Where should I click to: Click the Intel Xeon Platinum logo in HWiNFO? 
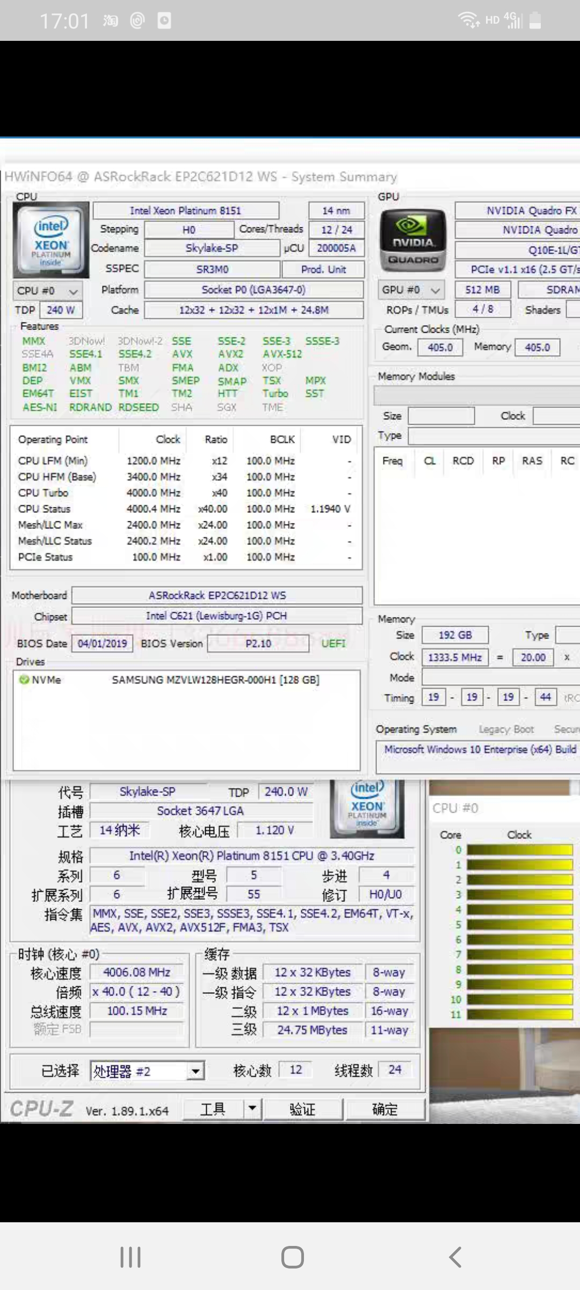pos(51,239)
